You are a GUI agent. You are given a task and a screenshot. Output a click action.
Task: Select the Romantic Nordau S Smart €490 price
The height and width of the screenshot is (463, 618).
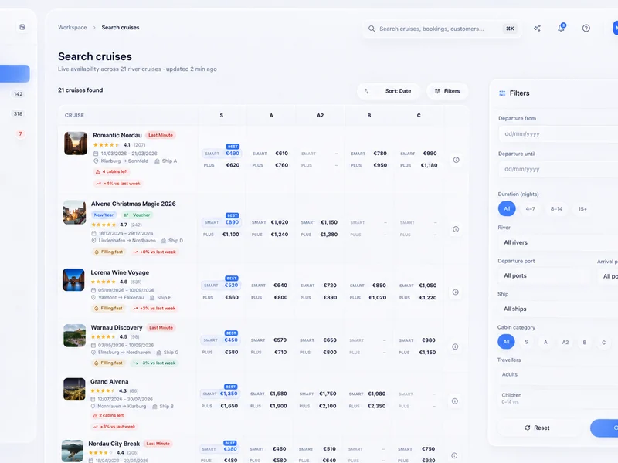click(222, 153)
